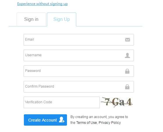The image size is (163, 132).
Task: Select the Sign Up tab
Action: (61, 19)
